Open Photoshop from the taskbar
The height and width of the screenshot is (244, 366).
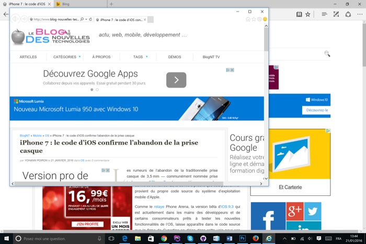(242, 238)
